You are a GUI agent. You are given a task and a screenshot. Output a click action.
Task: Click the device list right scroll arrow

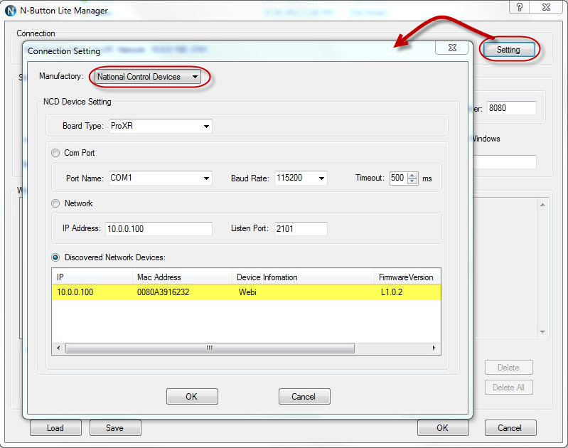[x=434, y=348]
